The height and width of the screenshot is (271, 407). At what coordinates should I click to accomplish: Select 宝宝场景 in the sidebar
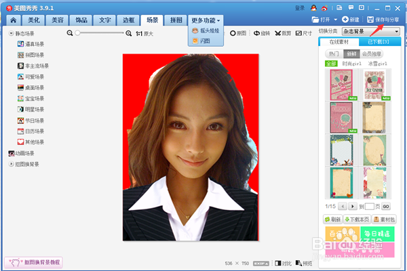(x=31, y=98)
